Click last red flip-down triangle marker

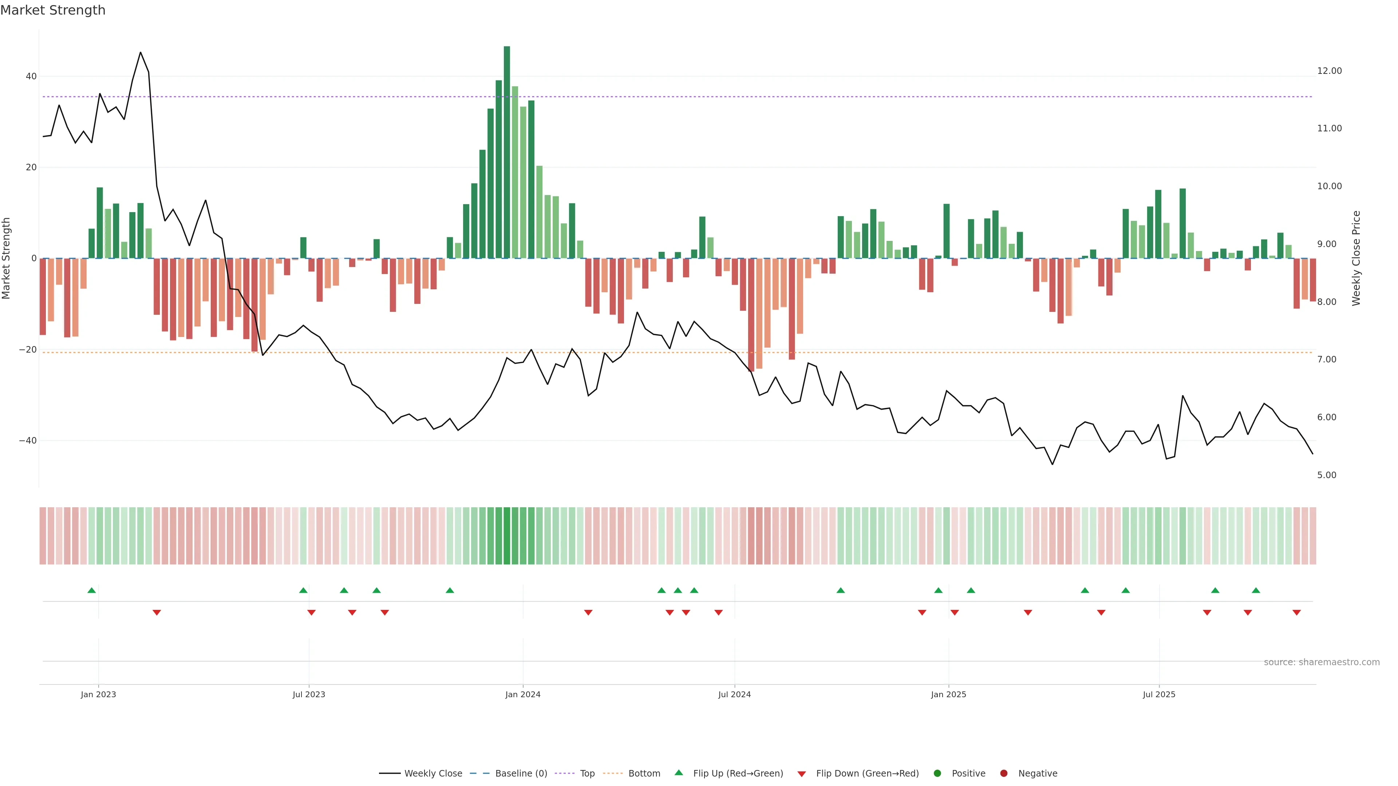[x=1296, y=612]
